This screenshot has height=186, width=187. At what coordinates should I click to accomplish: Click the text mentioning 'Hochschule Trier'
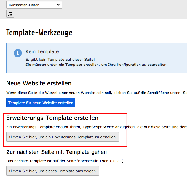pos(65,161)
